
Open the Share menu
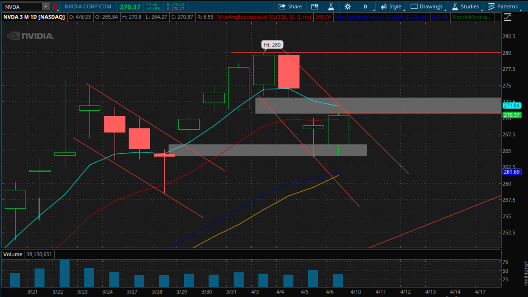pos(290,7)
